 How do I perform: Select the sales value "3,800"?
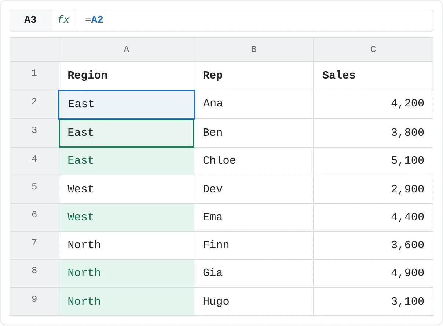pyautogui.click(x=373, y=133)
